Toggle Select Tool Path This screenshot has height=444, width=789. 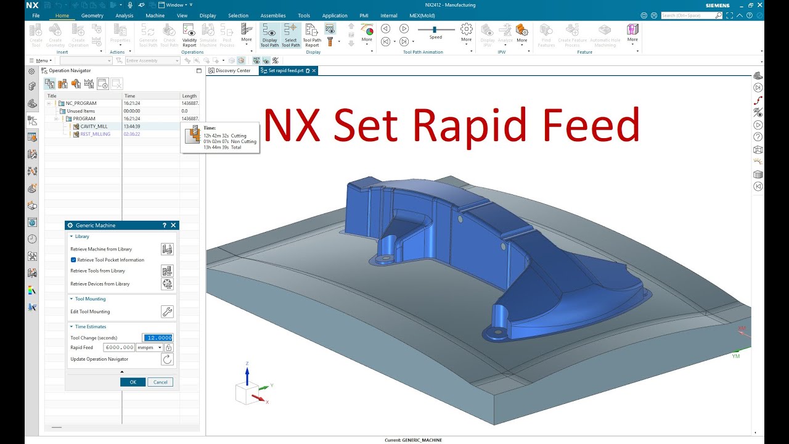[290, 36]
